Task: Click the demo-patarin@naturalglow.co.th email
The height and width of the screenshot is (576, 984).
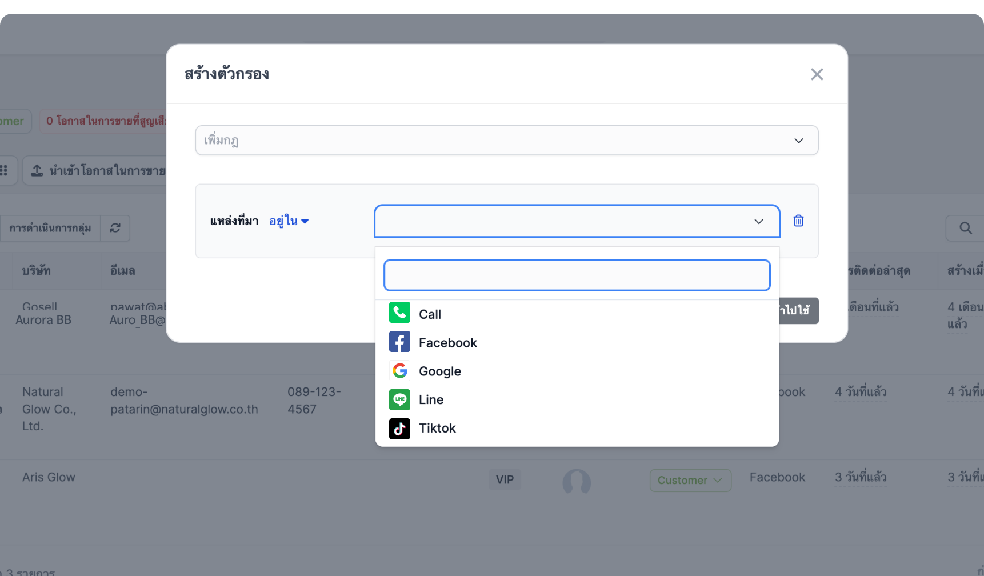Action: click(184, 401)
